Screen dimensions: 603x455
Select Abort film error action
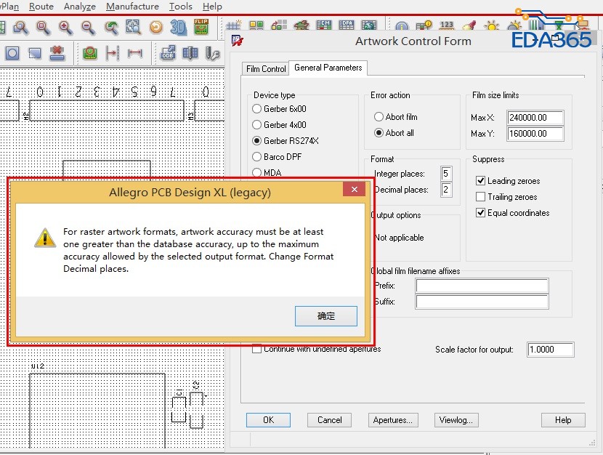tap(396, 116)
